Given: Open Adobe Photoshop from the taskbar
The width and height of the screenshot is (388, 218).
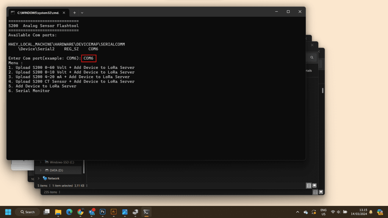Looking at the screenshot, I should (x=102, y=212).
